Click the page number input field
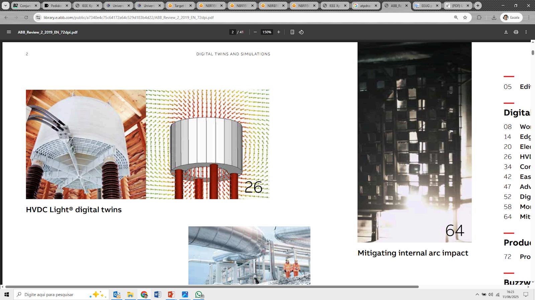Viewport: 535px width, 300px height. (233, 32)
